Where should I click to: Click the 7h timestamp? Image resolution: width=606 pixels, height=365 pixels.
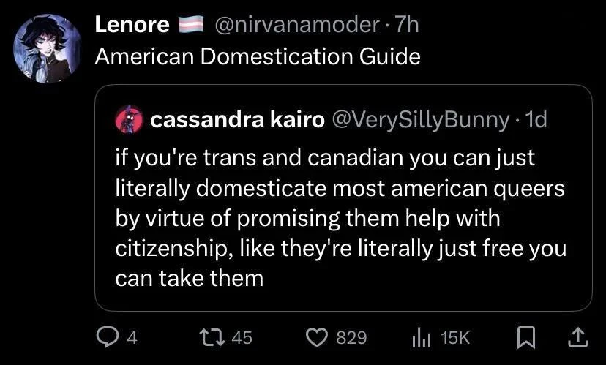click(407, 25)
